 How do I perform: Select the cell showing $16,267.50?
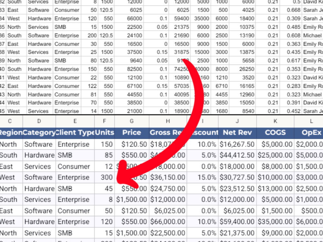237,144
